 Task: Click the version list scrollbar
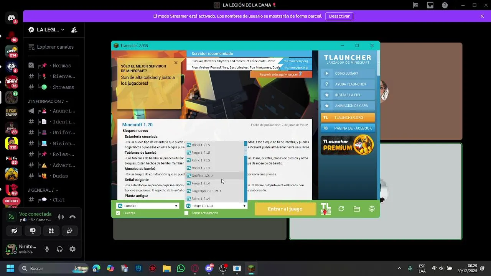(x=245, y=172)
